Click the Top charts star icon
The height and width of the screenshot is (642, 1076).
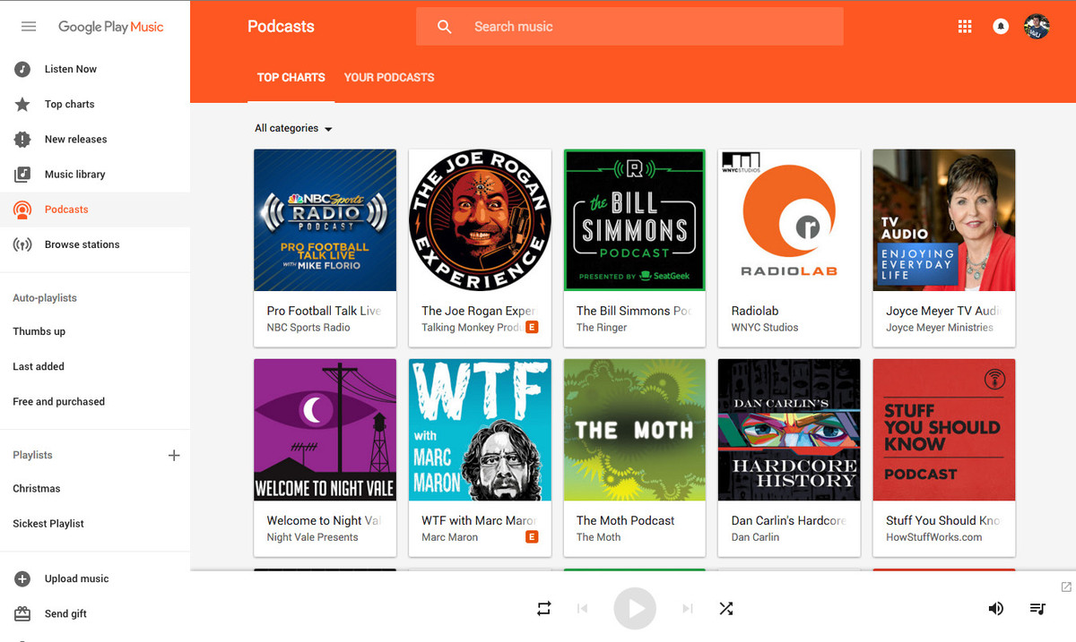(22, 105)
